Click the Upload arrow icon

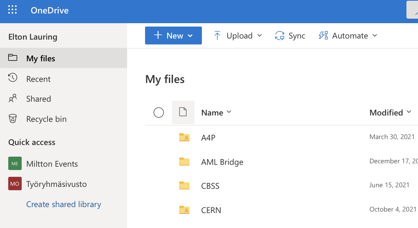point(217,36)
